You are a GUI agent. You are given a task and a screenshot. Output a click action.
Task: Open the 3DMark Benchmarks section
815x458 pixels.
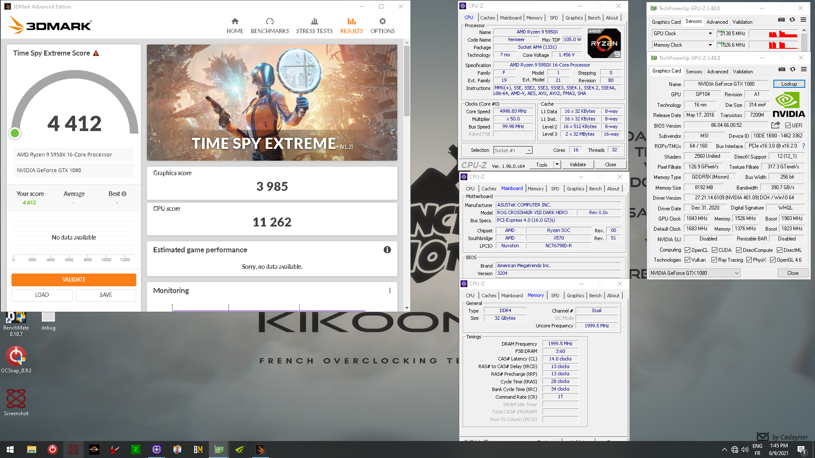click(270, 26)
